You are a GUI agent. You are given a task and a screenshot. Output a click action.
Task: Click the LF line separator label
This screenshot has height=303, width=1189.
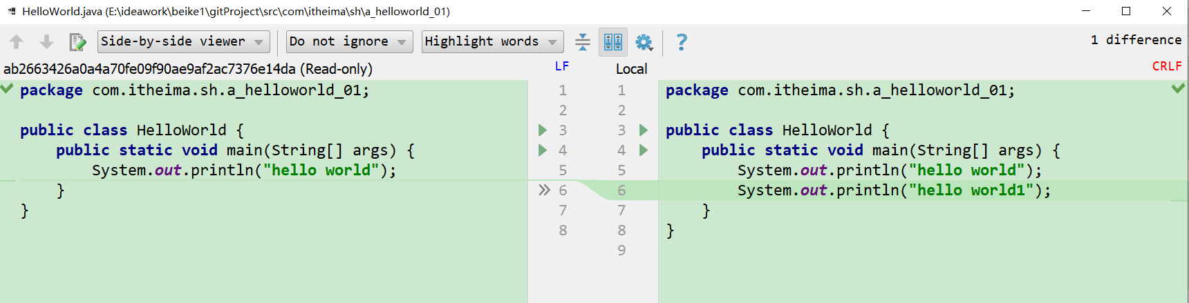coord(562,66)
